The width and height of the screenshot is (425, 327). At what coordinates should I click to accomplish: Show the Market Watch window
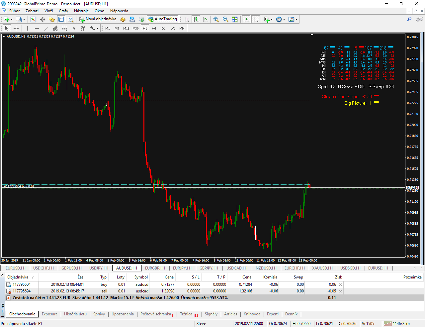(33, 19)
